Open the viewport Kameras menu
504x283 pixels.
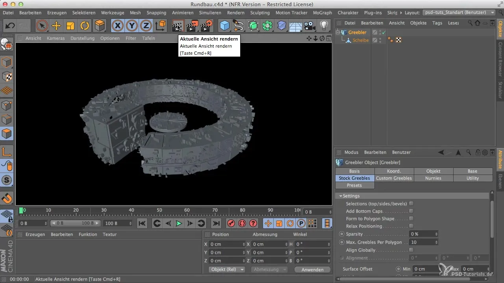click(56, 38)
